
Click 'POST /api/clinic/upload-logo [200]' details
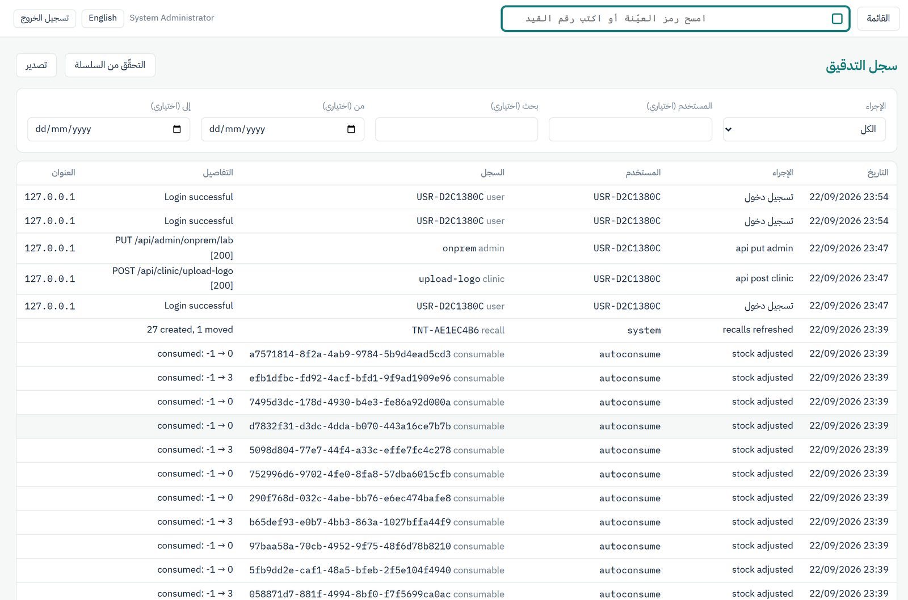point(173,278)
